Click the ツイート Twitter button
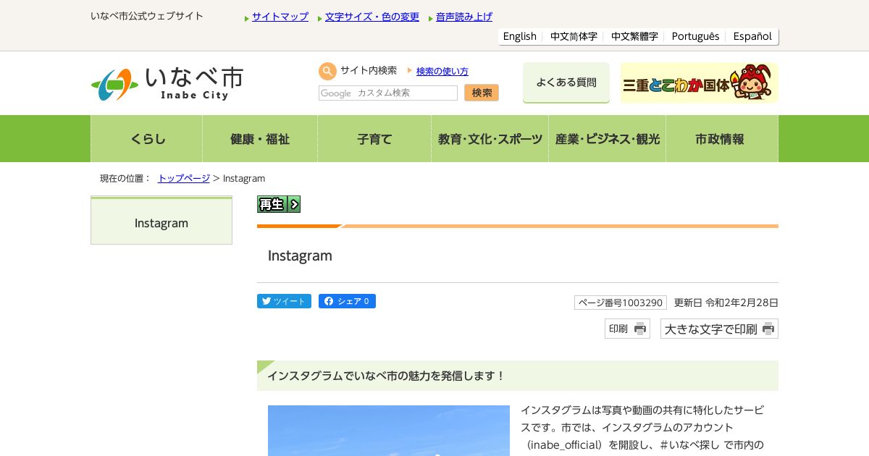This screenshot has width=869, height=456. coord(284,301)
